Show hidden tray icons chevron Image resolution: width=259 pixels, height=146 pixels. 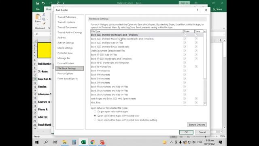pos(171,142)
